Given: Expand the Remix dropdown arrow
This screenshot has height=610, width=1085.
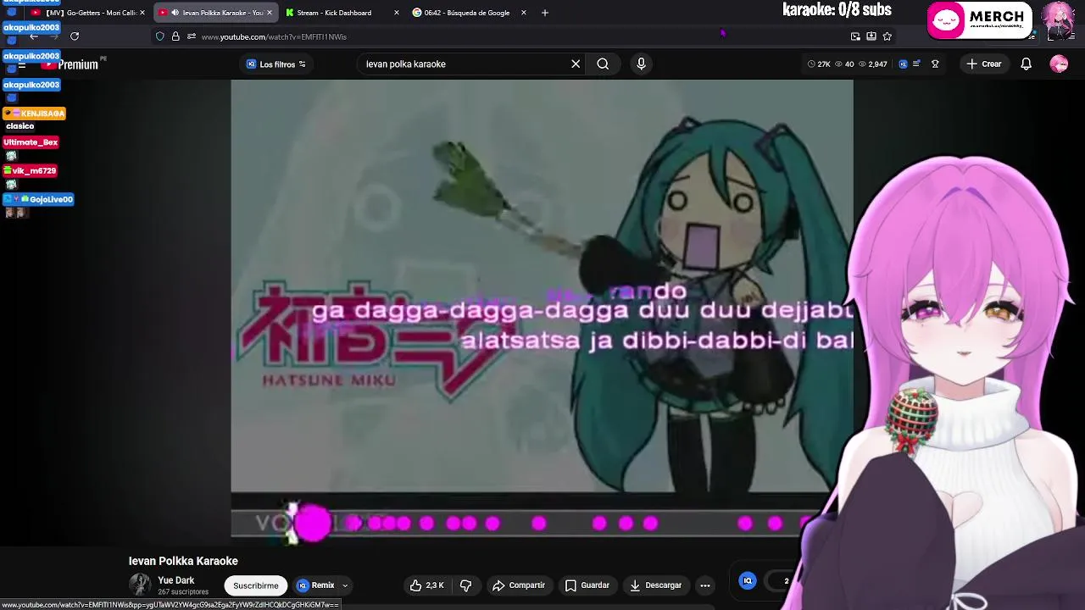Looking at the screenshot, I should (345, 585).
